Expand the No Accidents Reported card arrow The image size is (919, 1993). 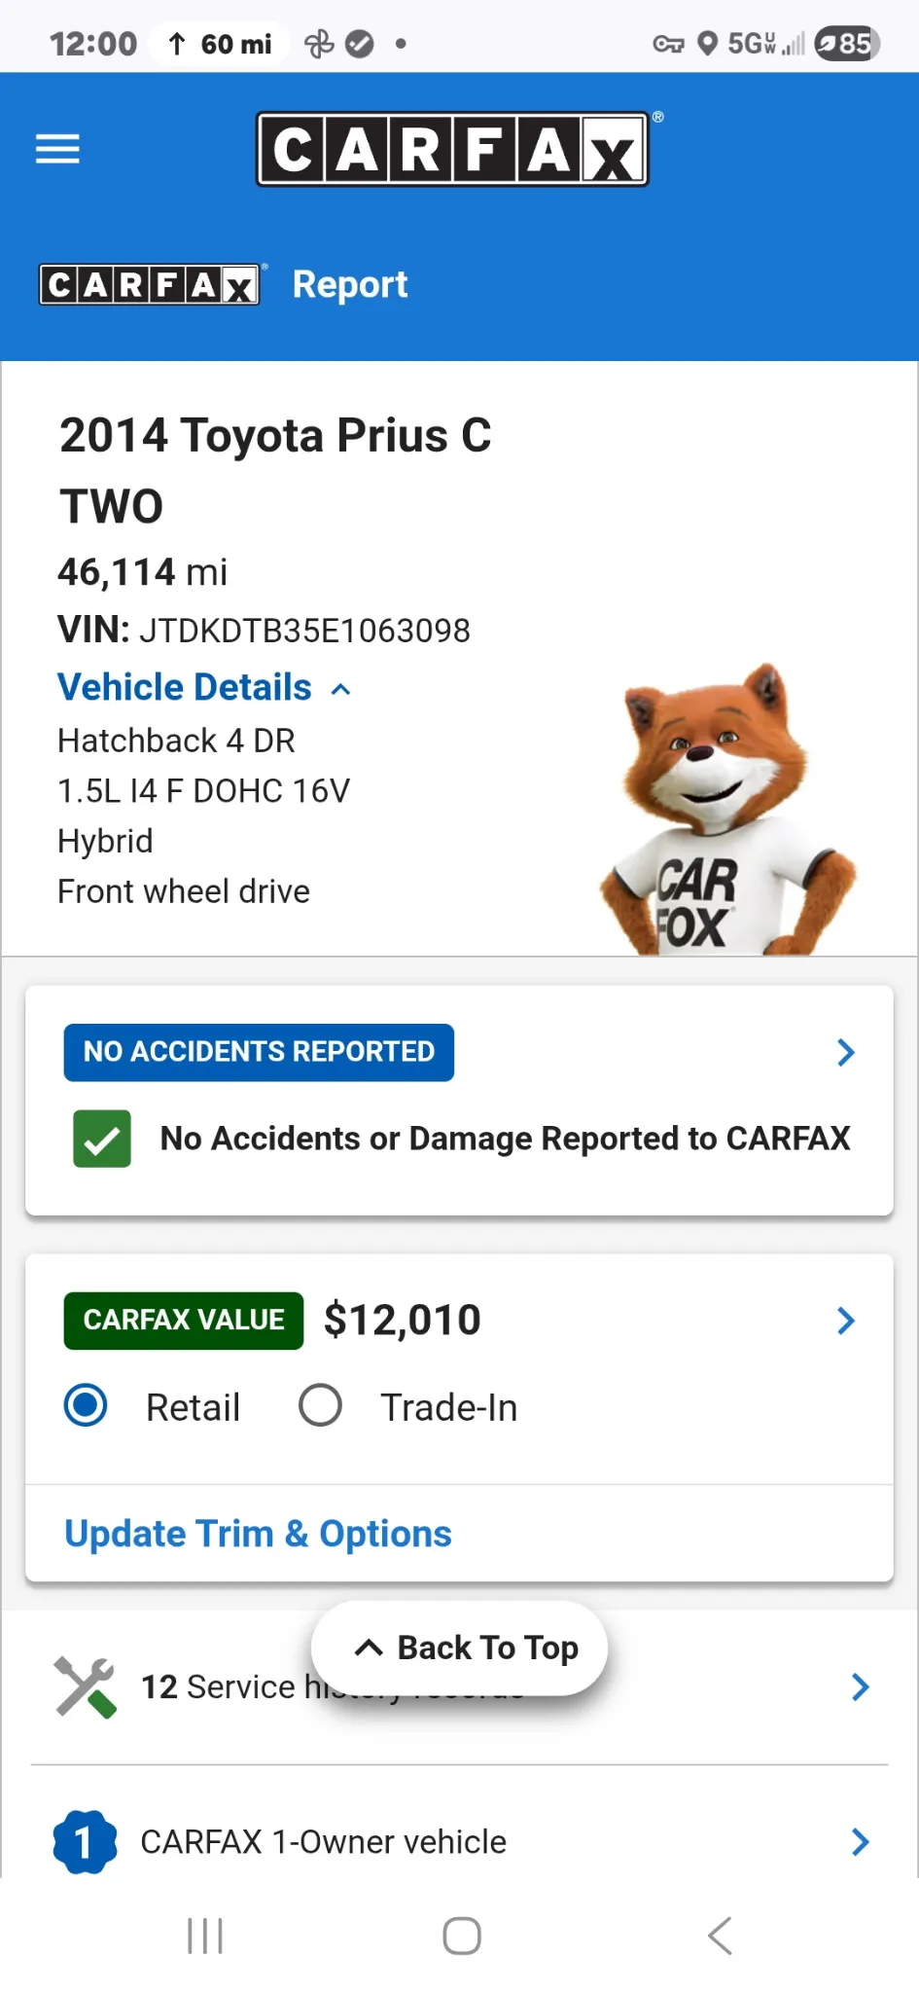845,1052
